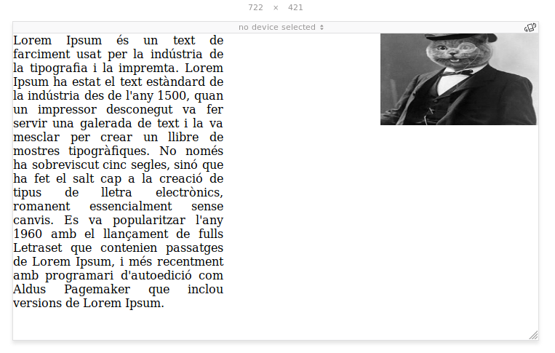Click the word 'essencialment' in the paragraph

pyautogui.click(x=129, y=206)
